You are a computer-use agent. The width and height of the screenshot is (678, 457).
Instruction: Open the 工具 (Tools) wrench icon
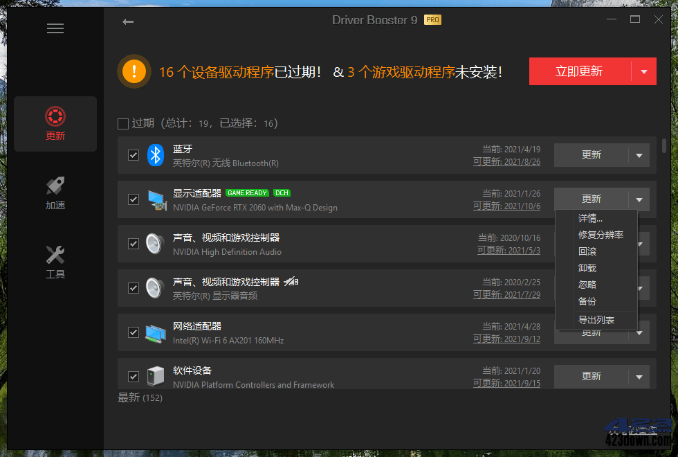coord(55,262)
